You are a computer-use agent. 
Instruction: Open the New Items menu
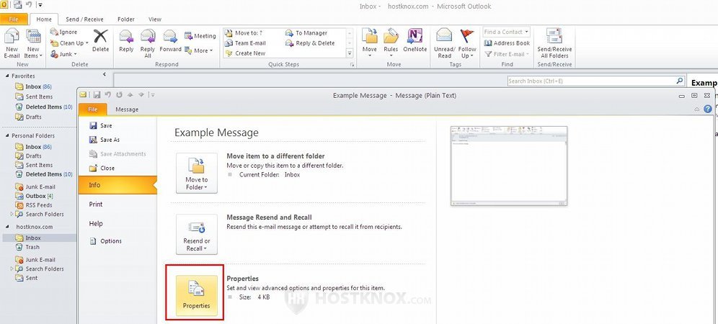coord(33,43)
